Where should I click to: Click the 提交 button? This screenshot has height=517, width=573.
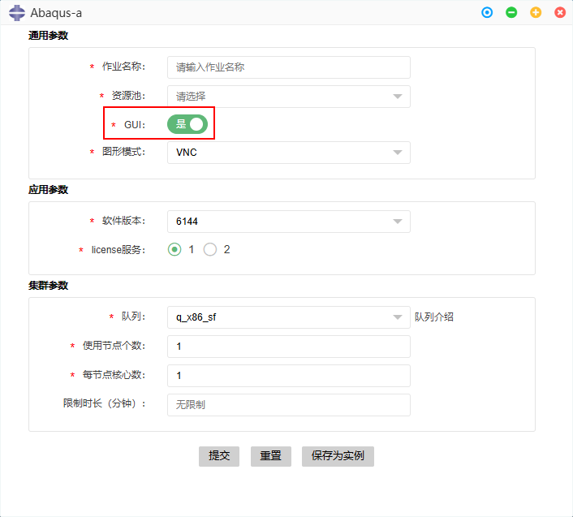(219, 456)
